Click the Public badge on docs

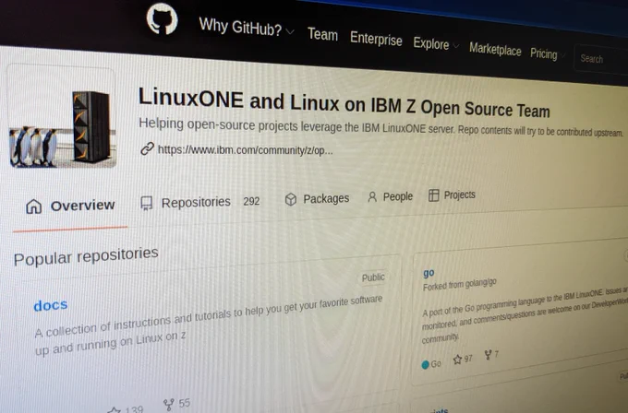tap(373, 277)
